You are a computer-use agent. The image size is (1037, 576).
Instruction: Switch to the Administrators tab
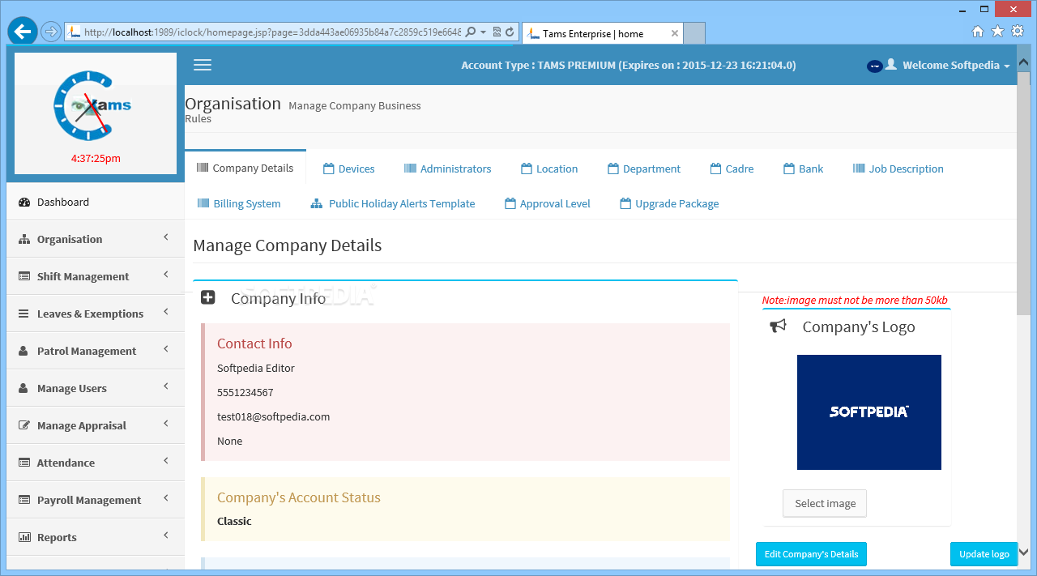pyautogui.click(x=447, y=169)
